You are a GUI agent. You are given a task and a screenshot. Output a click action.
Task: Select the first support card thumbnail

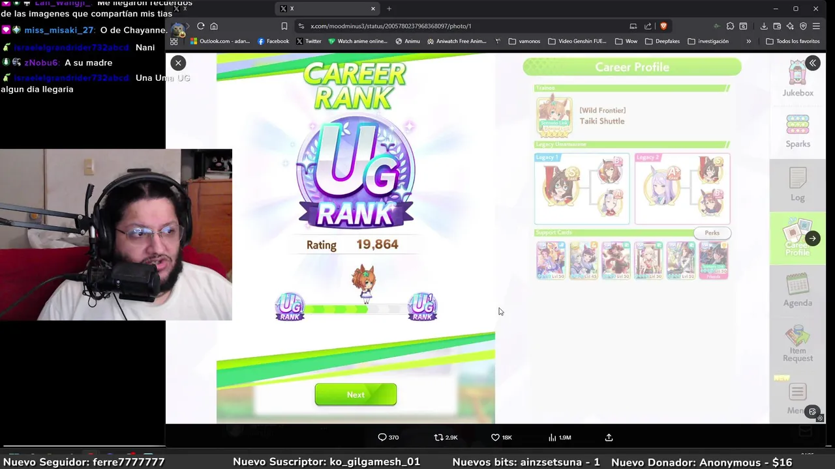pyautogui.click(x=551, y=260)
